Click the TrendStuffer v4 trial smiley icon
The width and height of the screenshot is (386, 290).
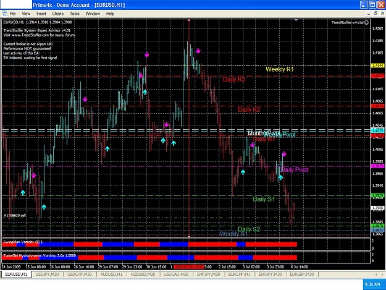[x=366, y=22]
